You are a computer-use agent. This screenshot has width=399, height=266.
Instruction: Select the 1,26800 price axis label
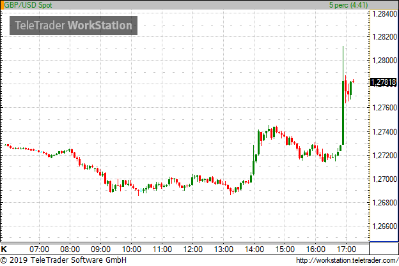tap(384, 203)
